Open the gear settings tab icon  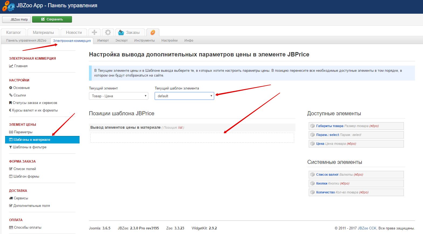(x=108, y=32)
